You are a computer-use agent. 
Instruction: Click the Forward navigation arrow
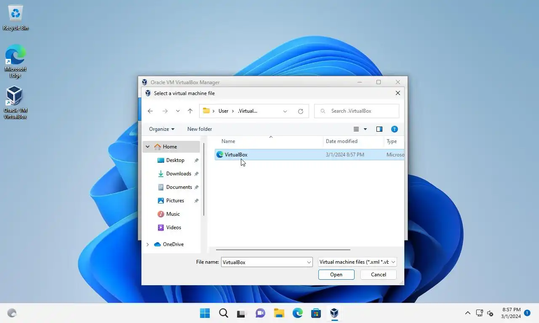point(165,111)
